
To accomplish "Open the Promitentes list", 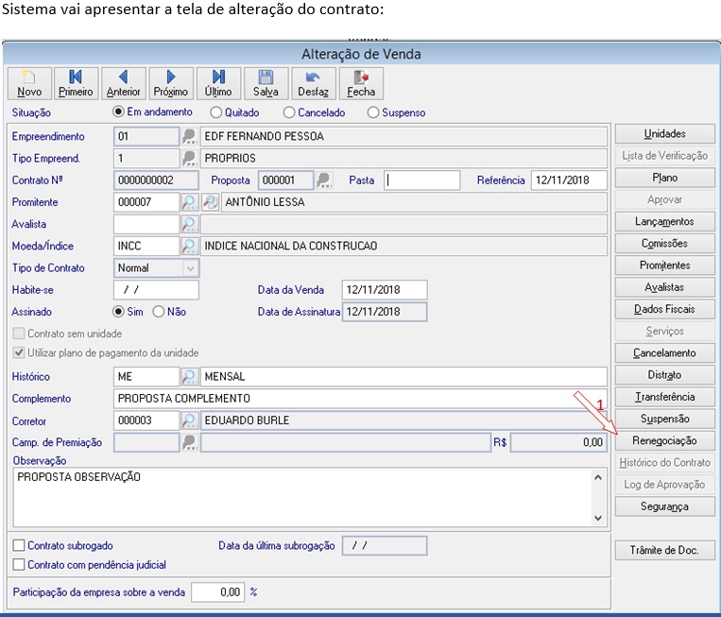I will pos(664,266).
